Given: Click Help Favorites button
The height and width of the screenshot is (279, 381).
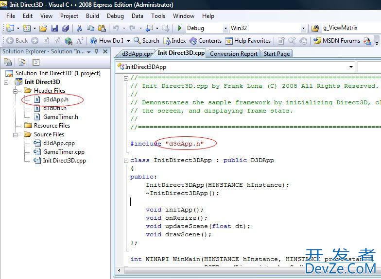Looking at the screenshot, I should pyautogui.click(x=248, y=41).
